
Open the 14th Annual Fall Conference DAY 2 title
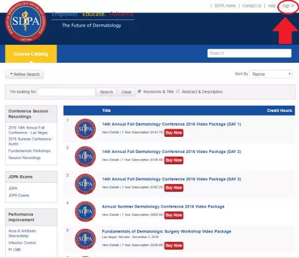click(171, 152)
